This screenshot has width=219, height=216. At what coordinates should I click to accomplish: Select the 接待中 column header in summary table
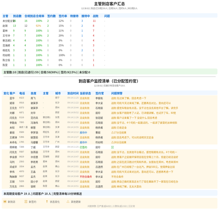click(86, 16)
